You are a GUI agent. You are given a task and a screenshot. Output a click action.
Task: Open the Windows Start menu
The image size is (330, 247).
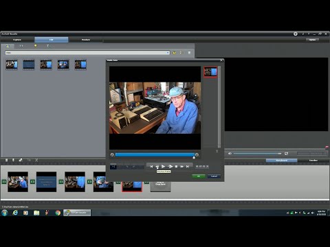click(5, 213)
